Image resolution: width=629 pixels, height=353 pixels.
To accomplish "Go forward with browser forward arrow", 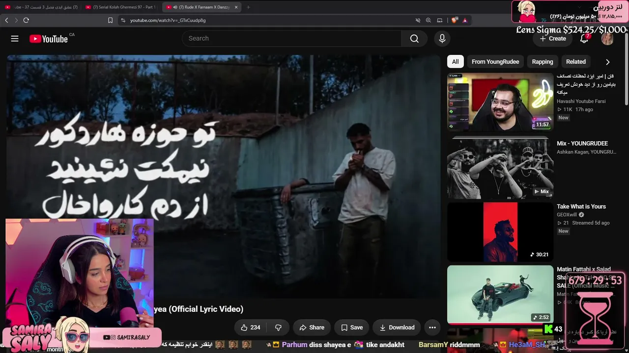I will tap(16, 20).
